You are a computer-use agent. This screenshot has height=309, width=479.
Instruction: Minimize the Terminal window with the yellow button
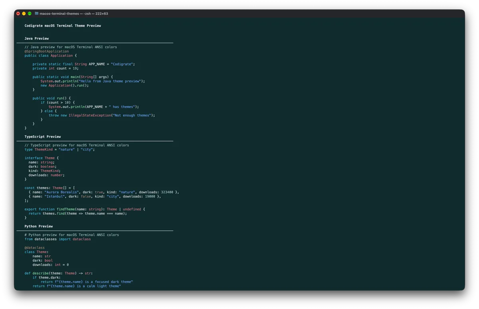pos(24,14)
